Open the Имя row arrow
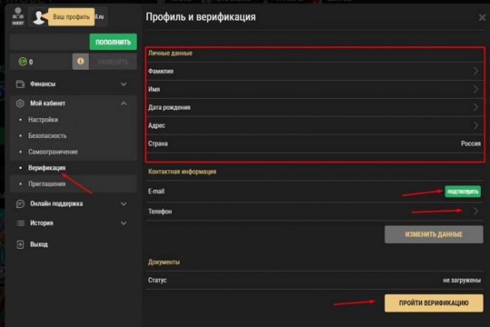This screenshot has height=327, width=490. point(475,89)
